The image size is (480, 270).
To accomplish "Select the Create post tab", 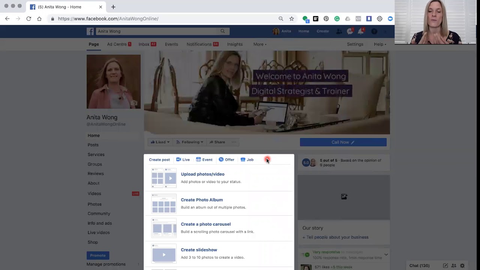I will click(x=159, y=160).
